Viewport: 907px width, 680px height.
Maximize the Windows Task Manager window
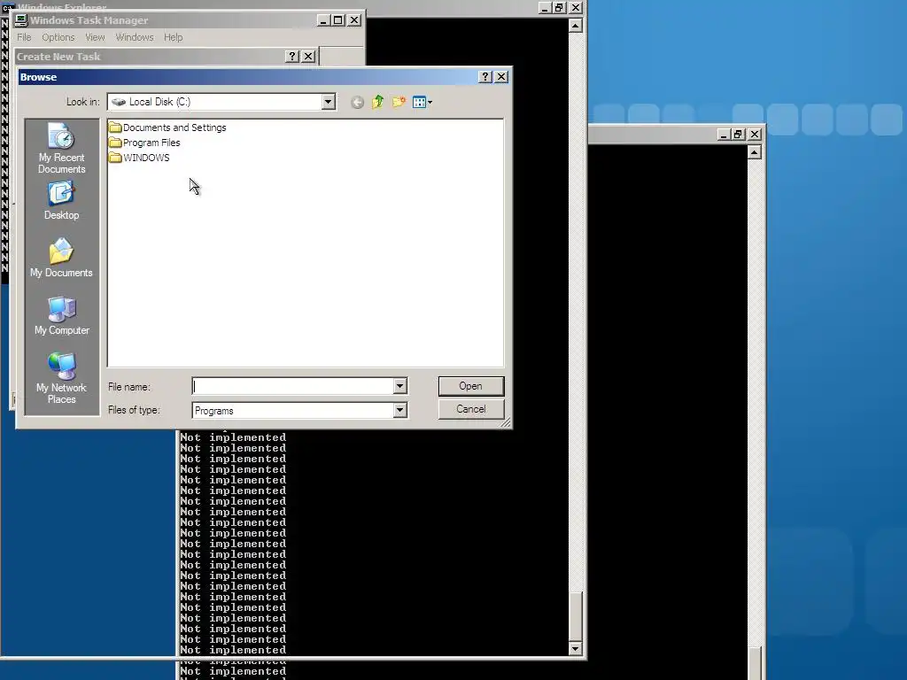(338, 20)
